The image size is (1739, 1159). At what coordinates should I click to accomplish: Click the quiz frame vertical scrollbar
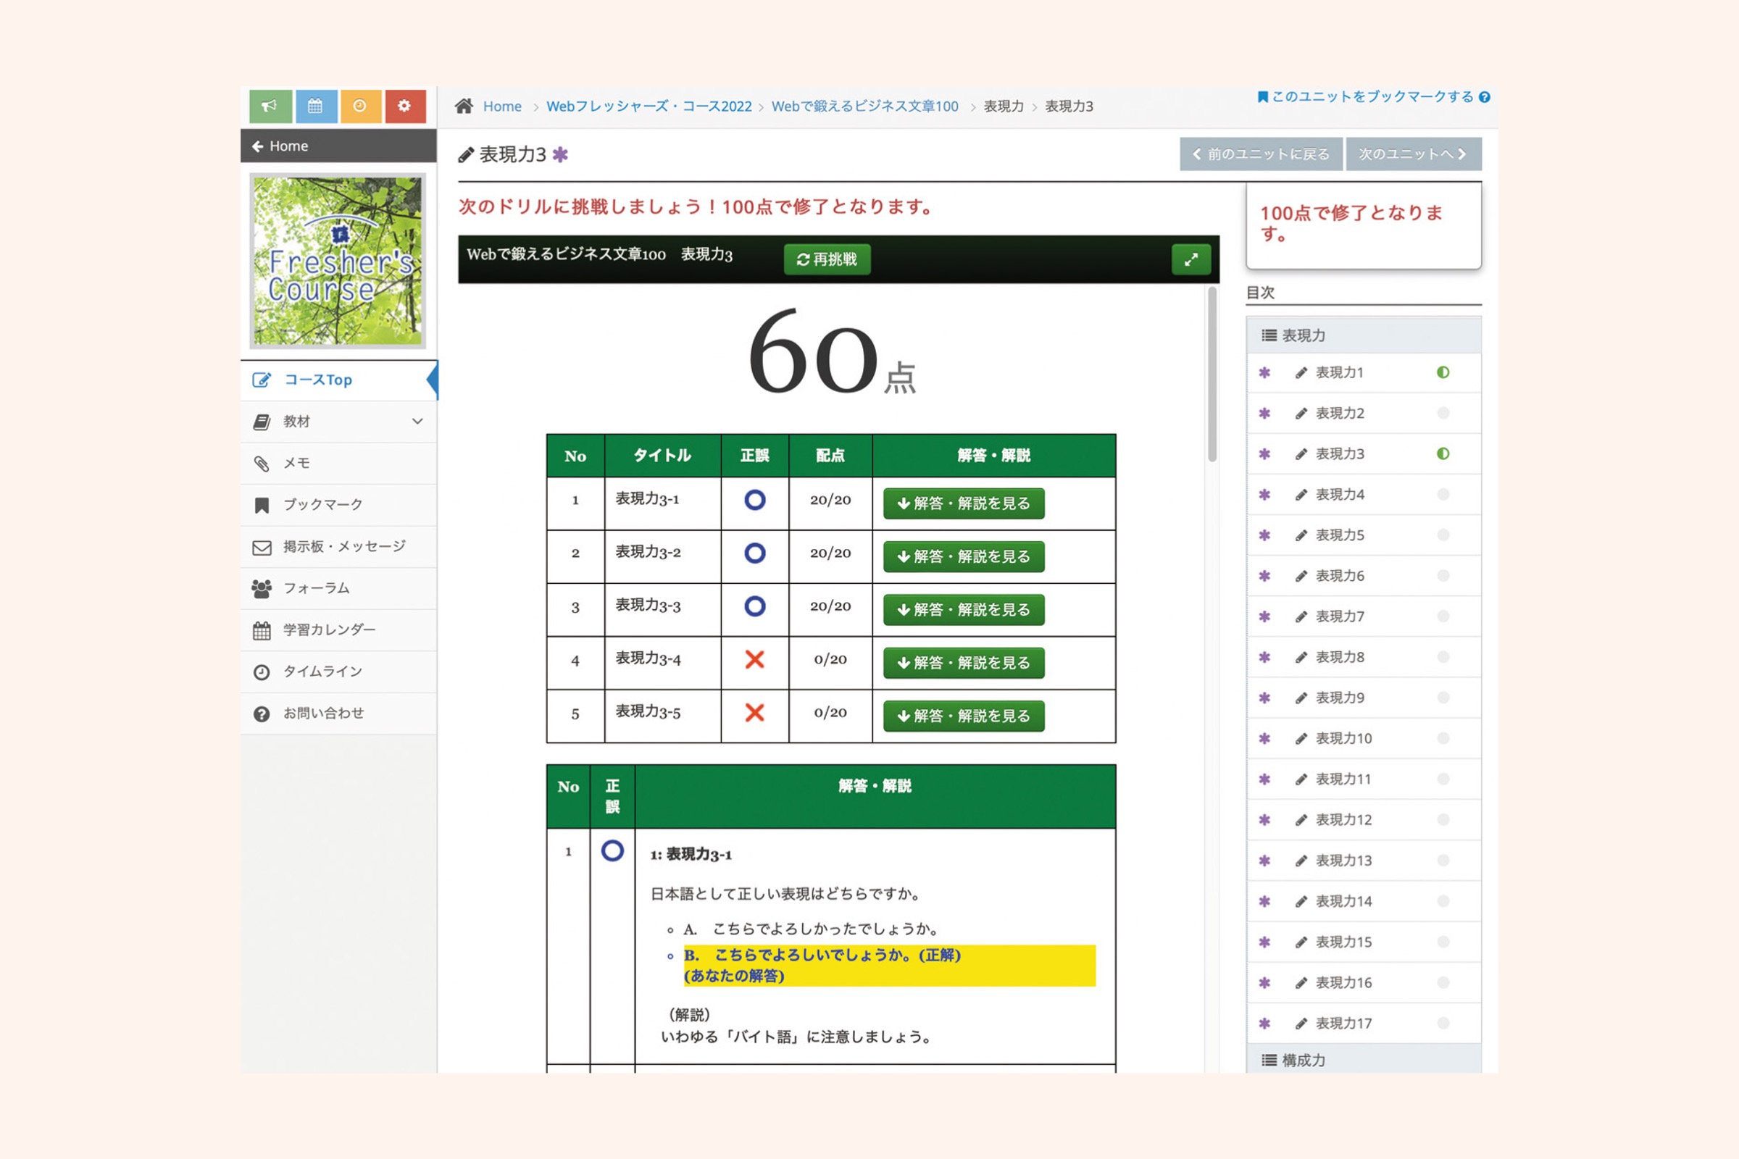(x=1212, y=375)
